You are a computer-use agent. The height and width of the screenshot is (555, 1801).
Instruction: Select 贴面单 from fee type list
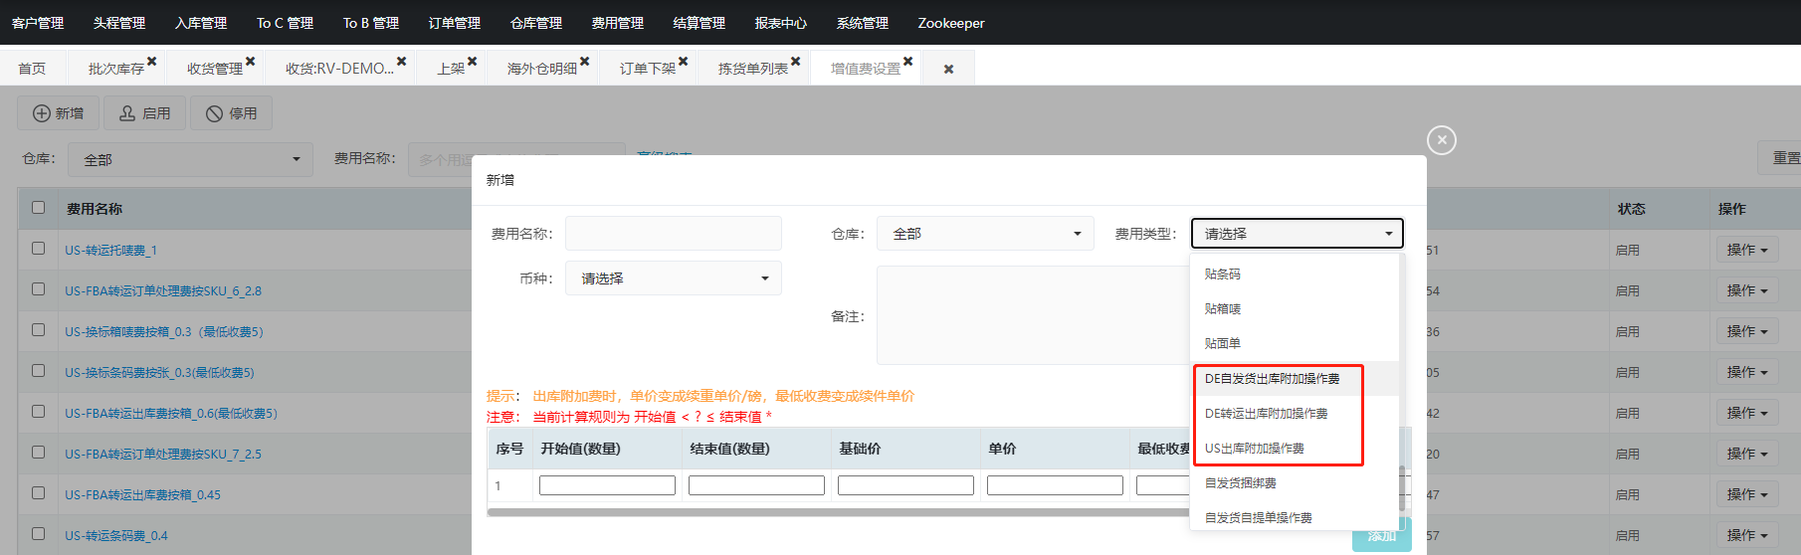point(1295,344)
